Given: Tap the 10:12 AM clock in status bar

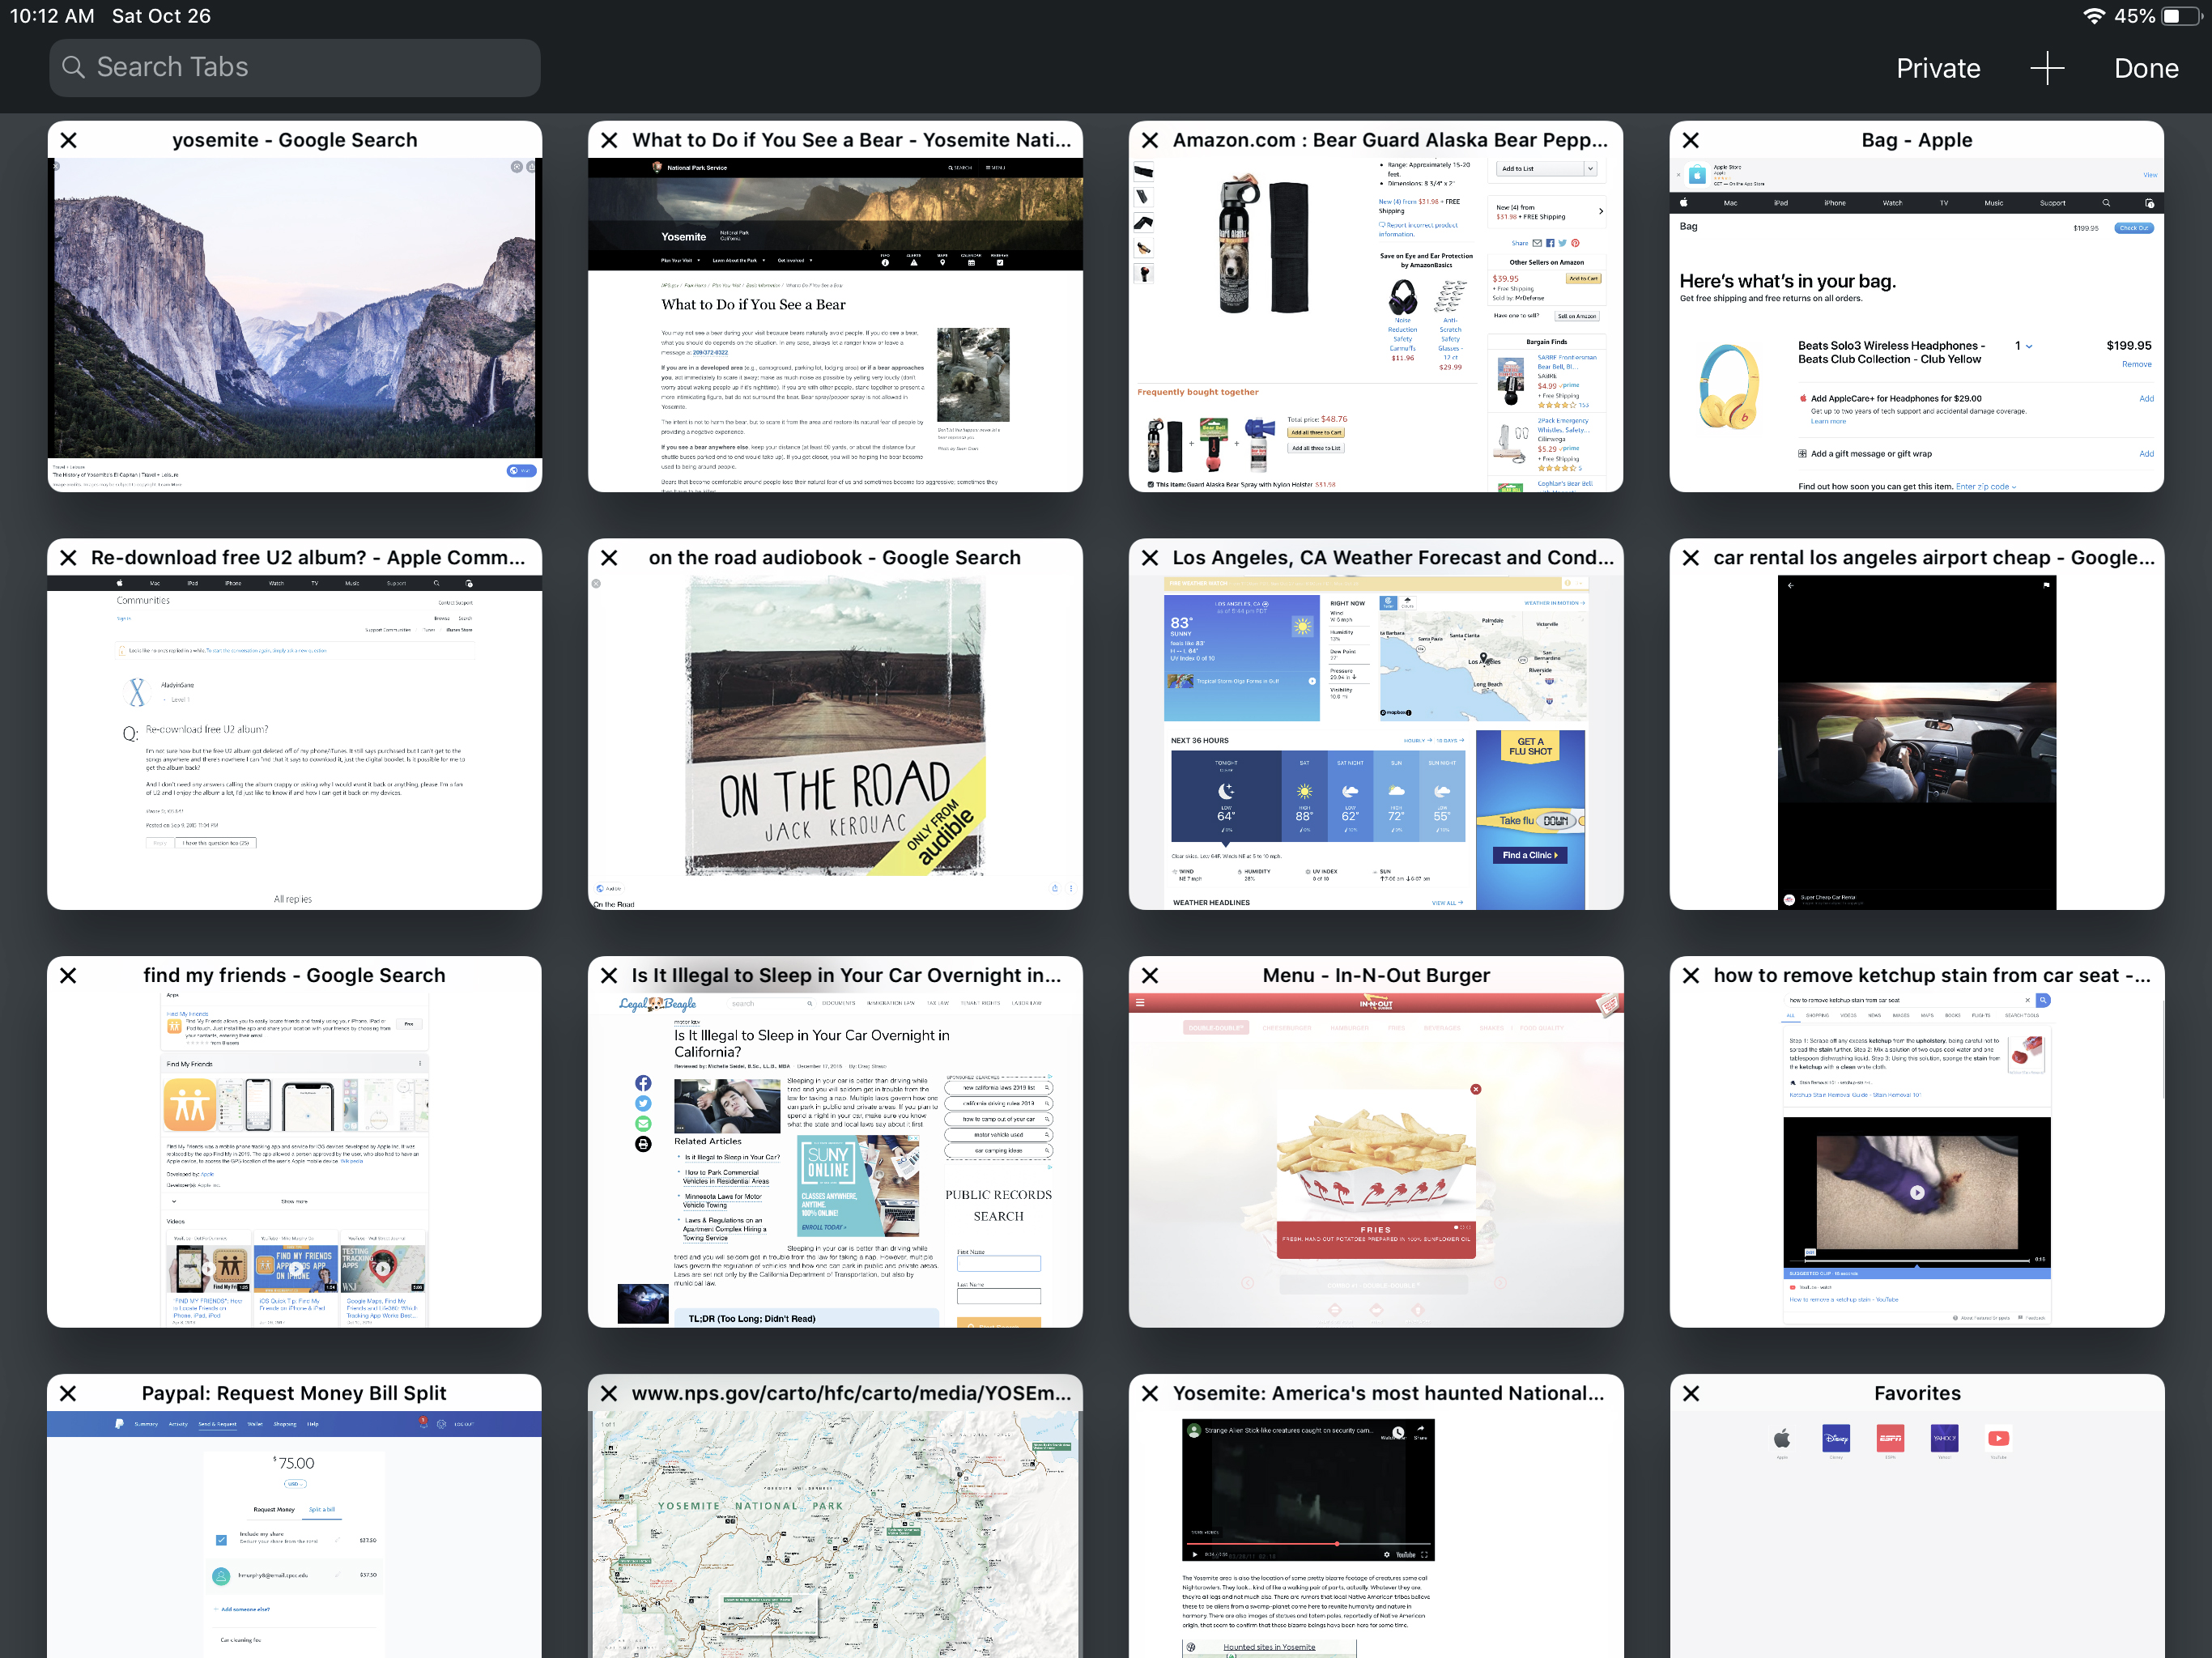Looking at the screenshot, I should (52, 16).
